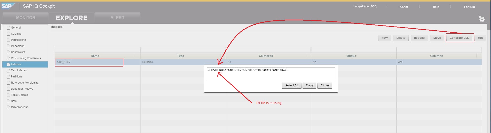Screen dimensions: 491x133
Task: Click the Type filter field above header
Action: tap(183, 50)
